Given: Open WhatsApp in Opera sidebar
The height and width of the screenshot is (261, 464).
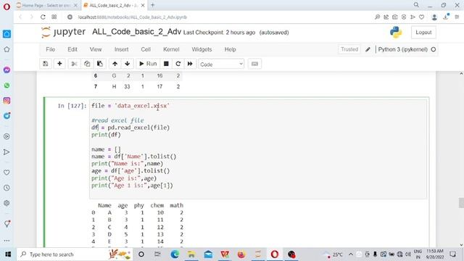Looking at the screenshot, I should 7,86.
